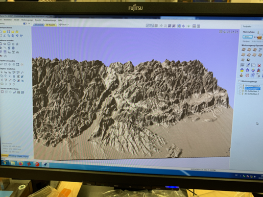Redo the action with the redo arrow
The height and width of the screenshot is (197, 263).
(x=21, y=36)
